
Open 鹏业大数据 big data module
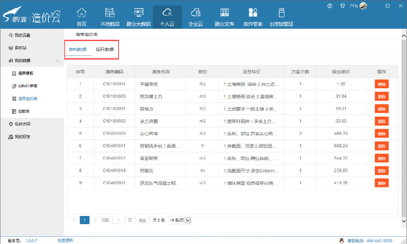click(x=138, y=17)
